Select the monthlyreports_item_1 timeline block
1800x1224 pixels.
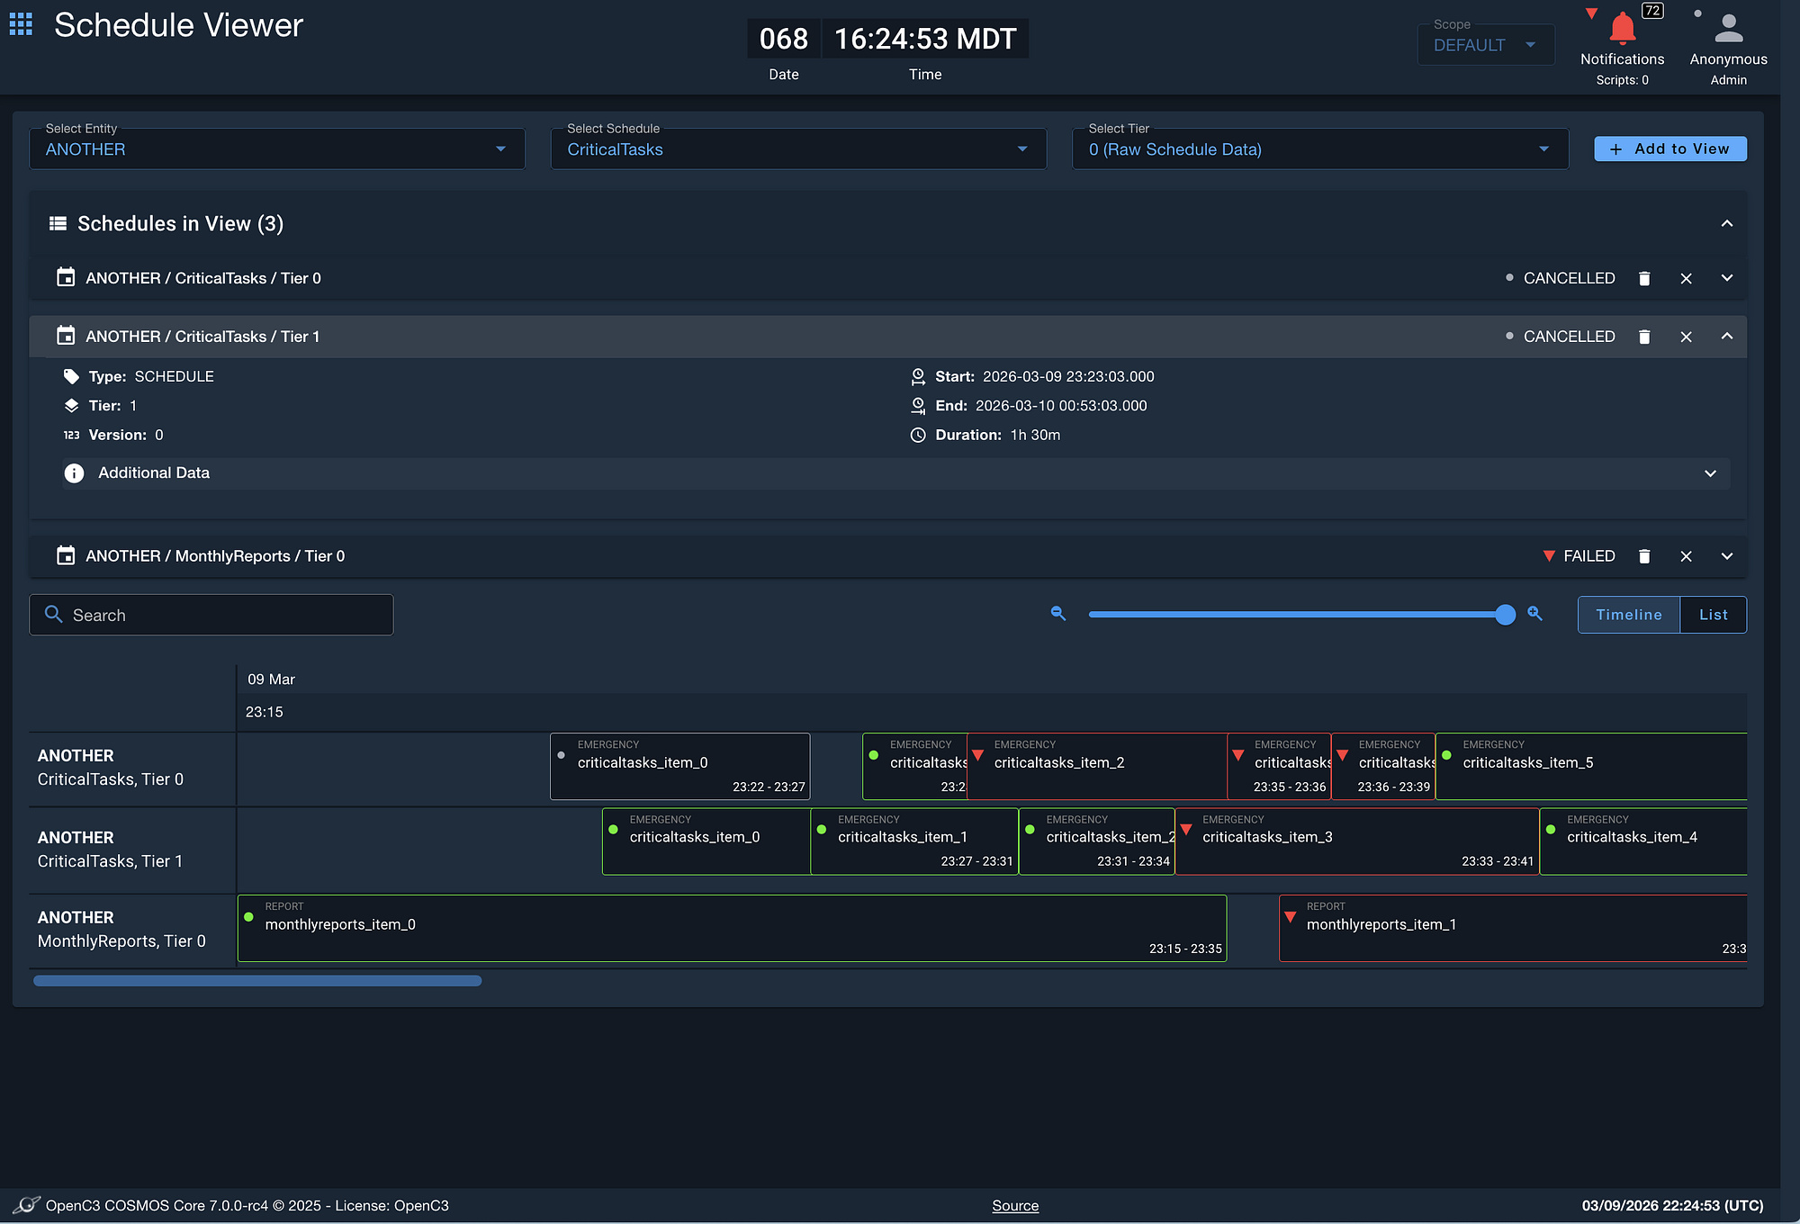pos(1513,928)
